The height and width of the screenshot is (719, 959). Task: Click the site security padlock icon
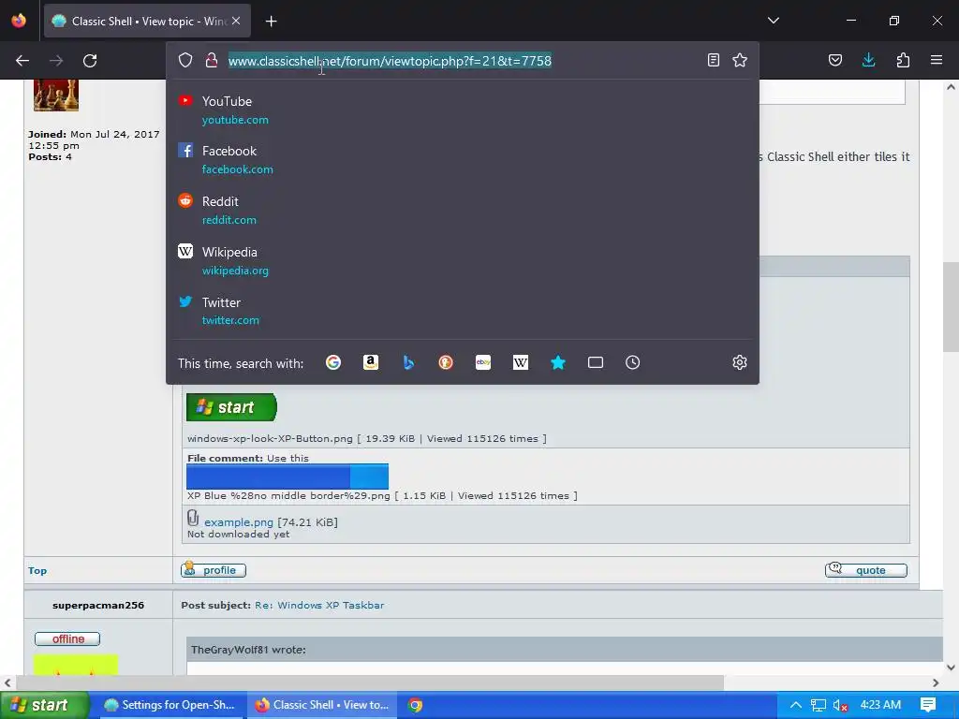pyautogui.click(x=212, y=60)
